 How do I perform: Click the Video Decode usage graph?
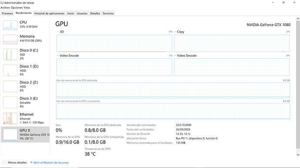pos(232,67)
